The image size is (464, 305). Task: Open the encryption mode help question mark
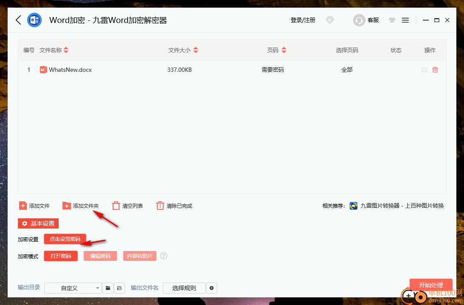[x=164, y=256]
